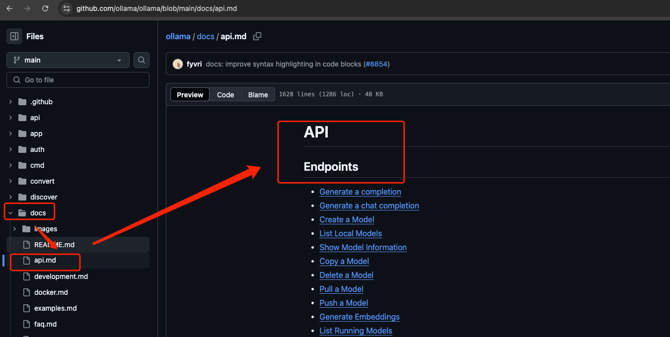Click the auth folder icon
670x337 pixels.
[x=22, y=149]
